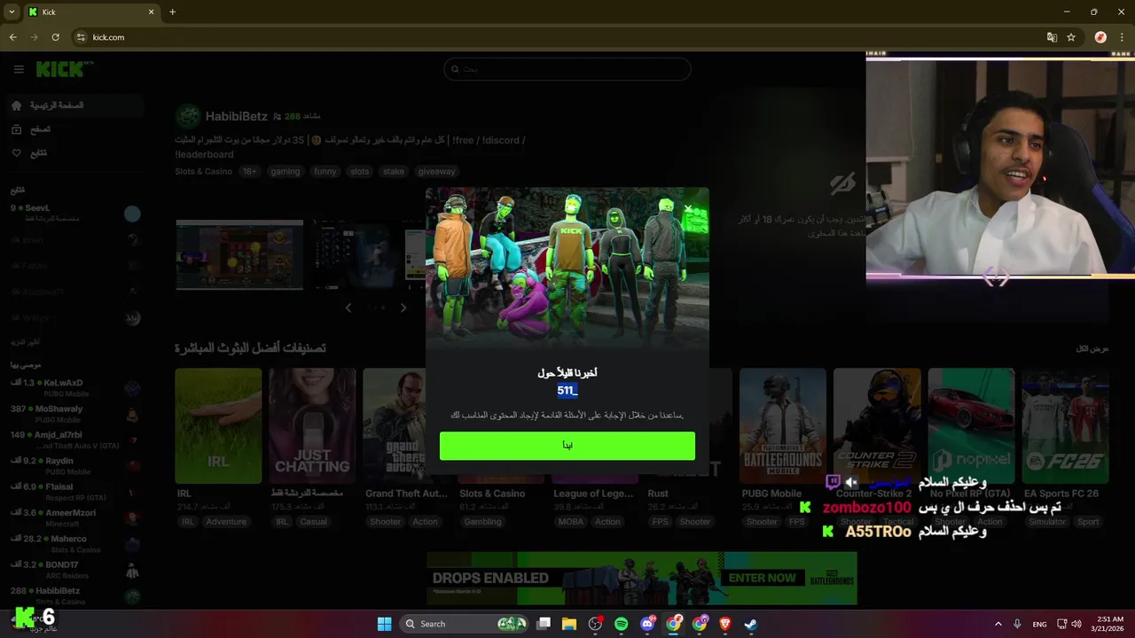Viewport: 1135px width, 638px height.
Task: Open the Windows Start menu
Action: 384,624
